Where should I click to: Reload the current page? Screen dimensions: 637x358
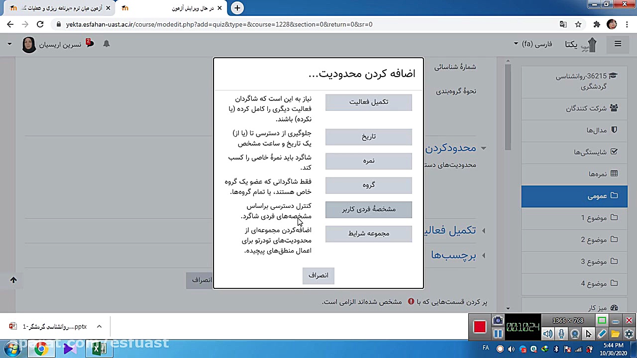[x=40, y=24]
